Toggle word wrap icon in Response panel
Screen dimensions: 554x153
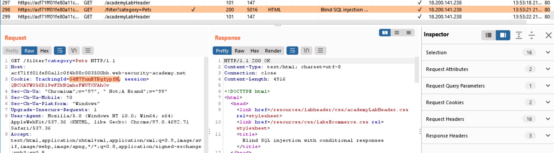[x=292, y=51]
